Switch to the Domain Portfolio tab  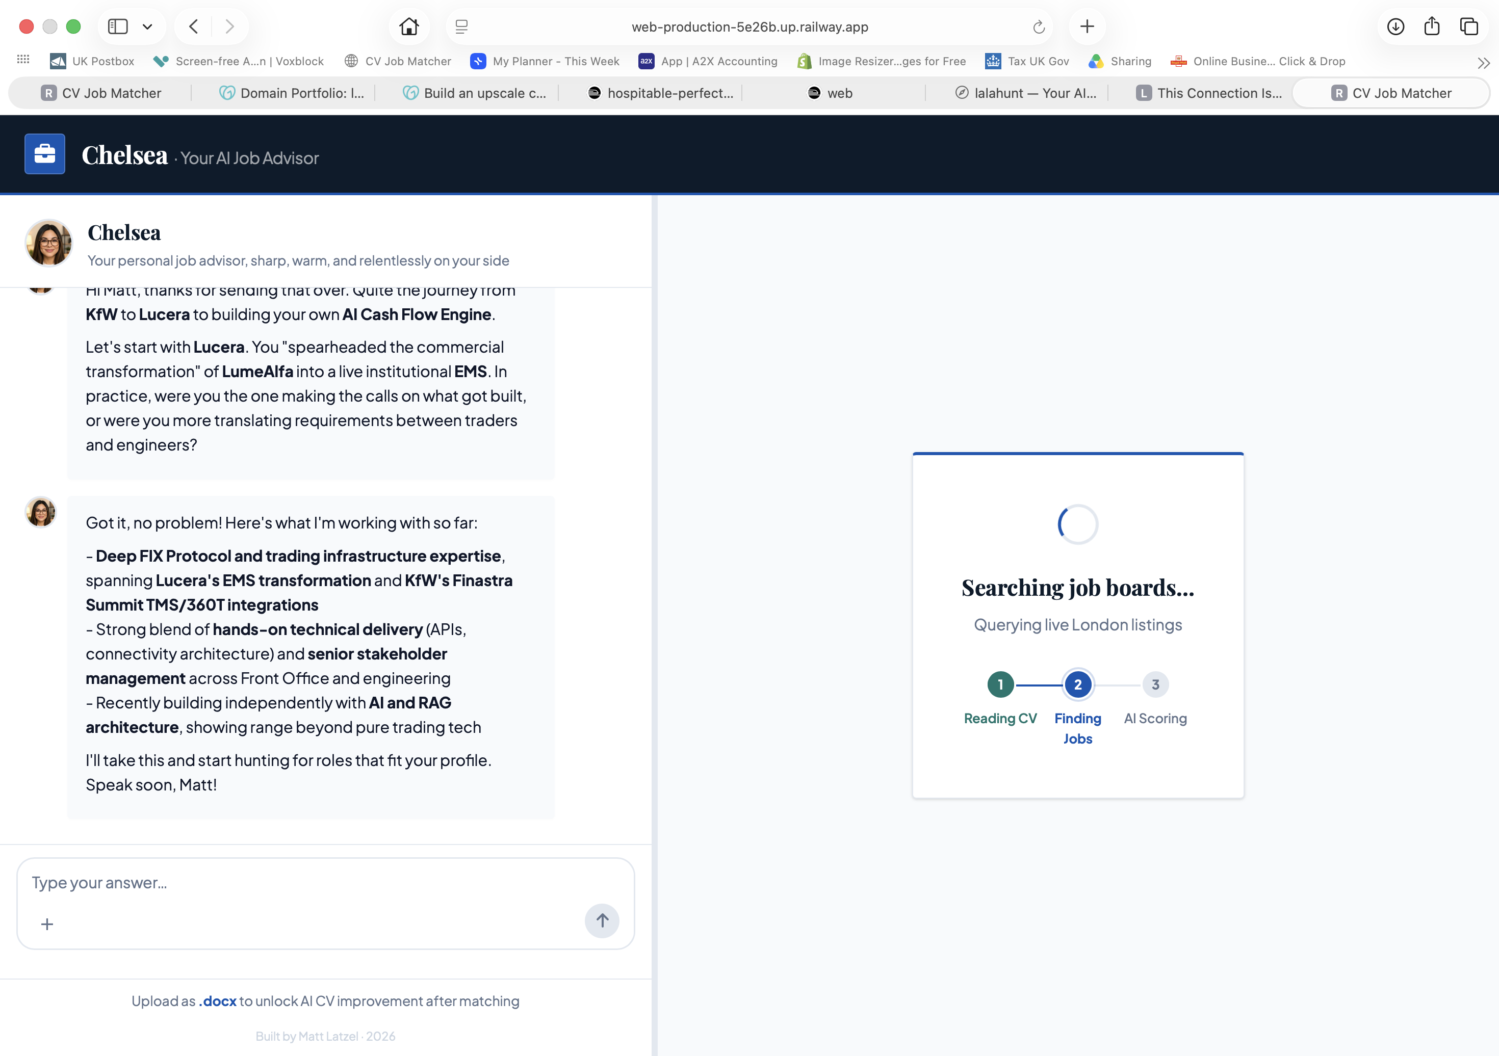[291, 93]
